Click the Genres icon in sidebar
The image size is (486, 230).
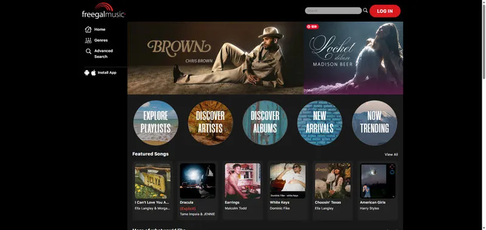pos(88,41)
